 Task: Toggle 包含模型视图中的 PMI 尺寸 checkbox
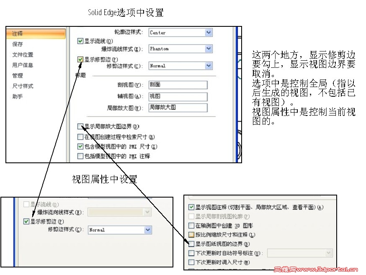(80, 146)
